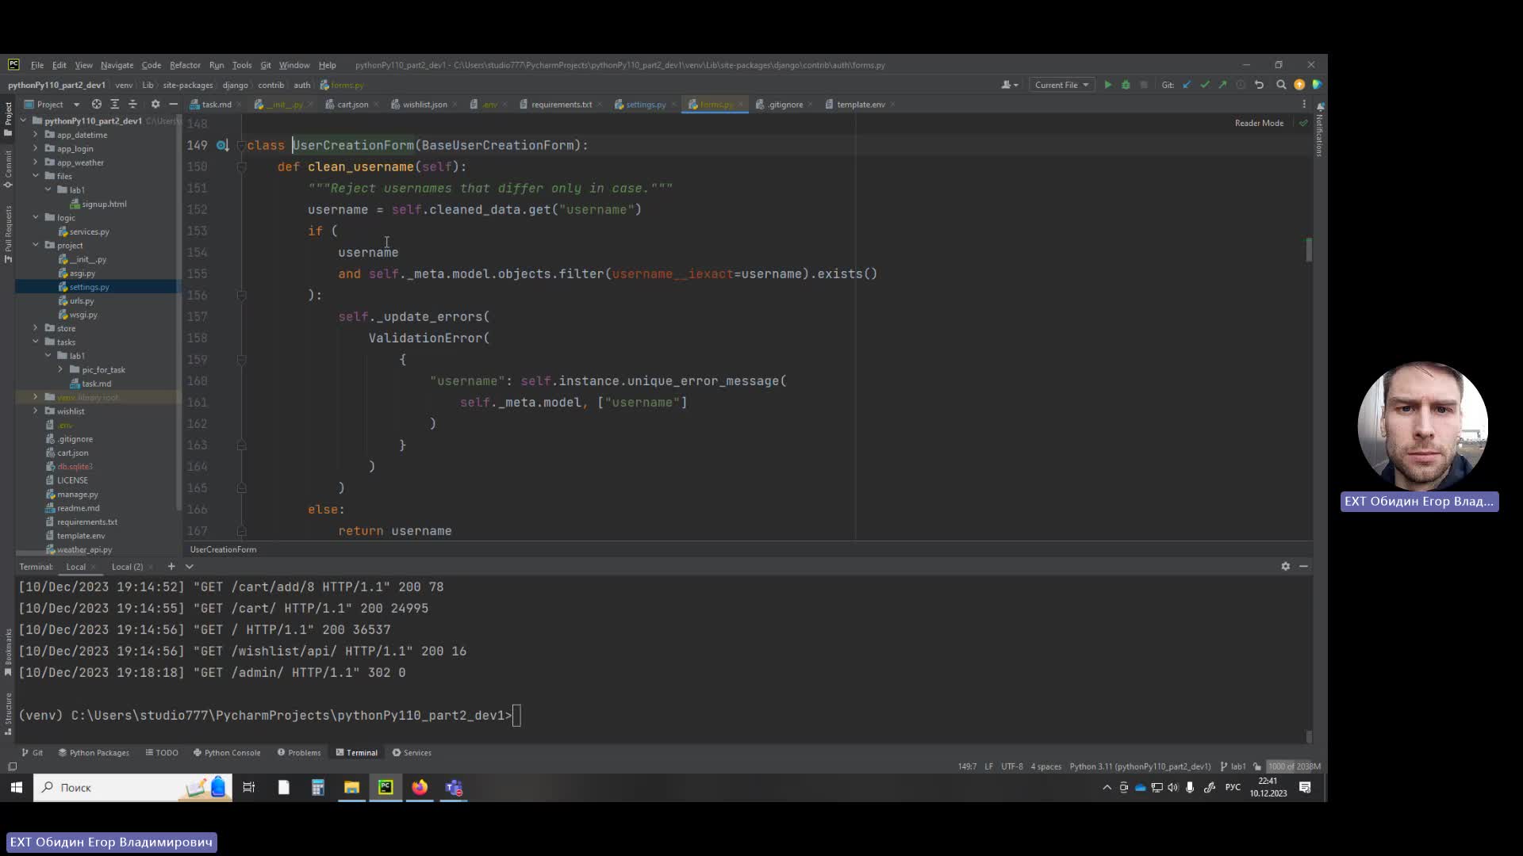Screen dimensions: 1523x856
Task: Open the Problems tool window
Action: pyautogui.click(x=299, y=753)
